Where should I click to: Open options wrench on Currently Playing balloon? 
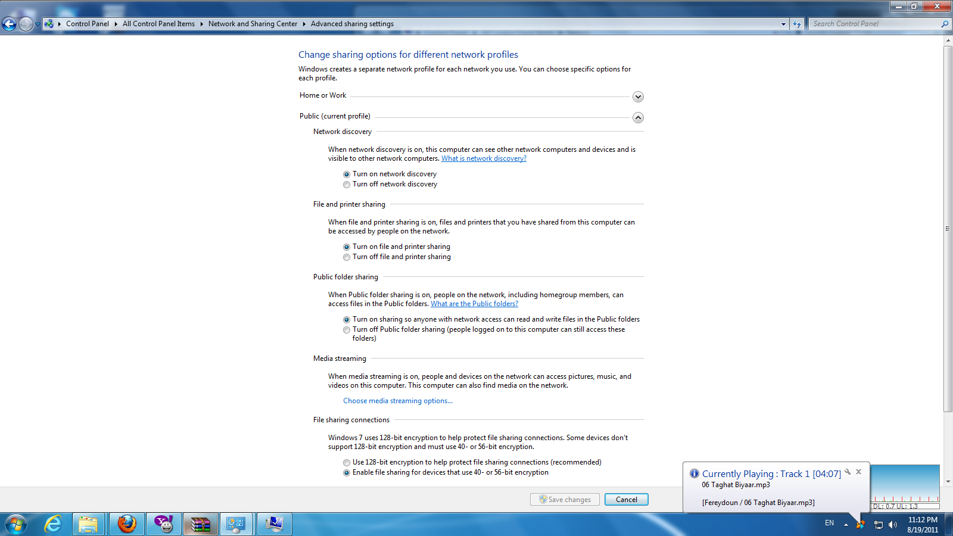pyautogui.click(x=848, y=472)
